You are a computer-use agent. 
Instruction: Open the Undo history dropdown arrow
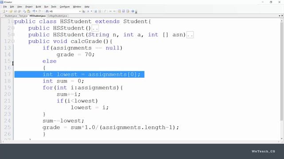click(x=36, y=11)
